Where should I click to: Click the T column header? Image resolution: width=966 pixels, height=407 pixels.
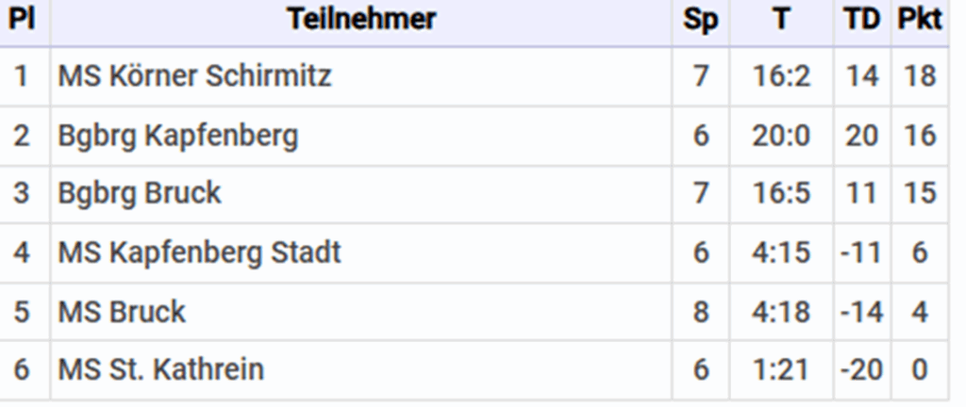(781, 19)
